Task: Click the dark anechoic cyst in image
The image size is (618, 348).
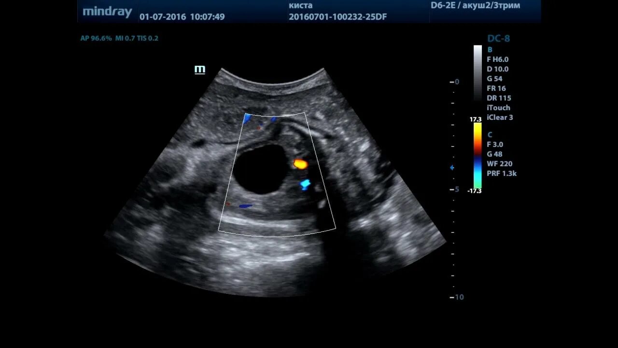Action: click(261, 169)
